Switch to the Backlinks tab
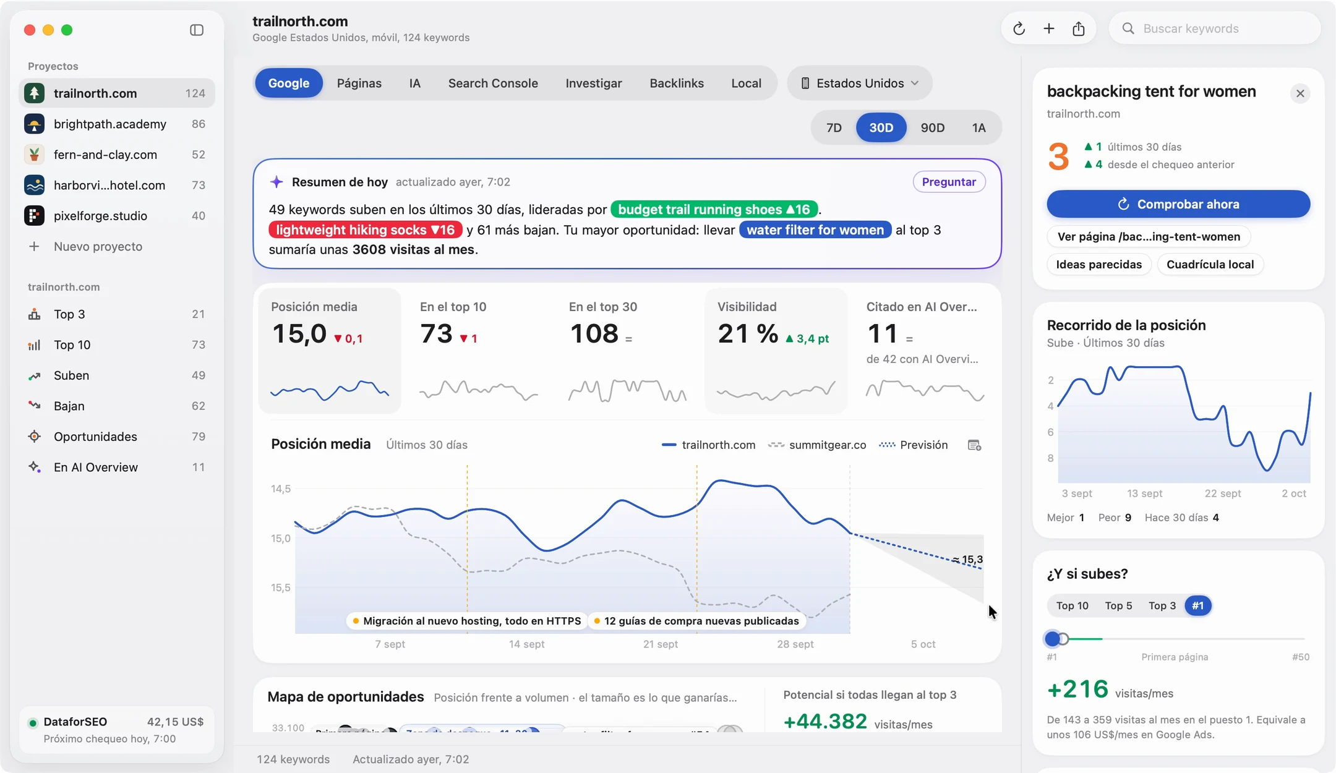The width and height of the screenshot is (1336, 773). pyautogui.click(x=677, y=83)
